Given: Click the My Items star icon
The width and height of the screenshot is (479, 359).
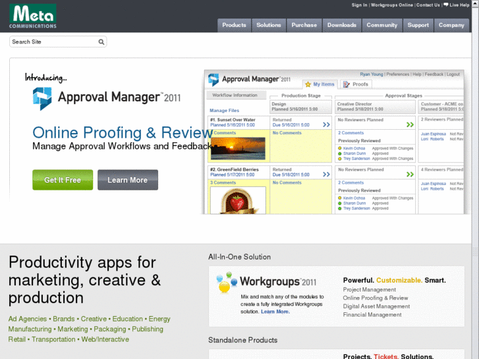Looking at the screenshot, I should point(308,84).
